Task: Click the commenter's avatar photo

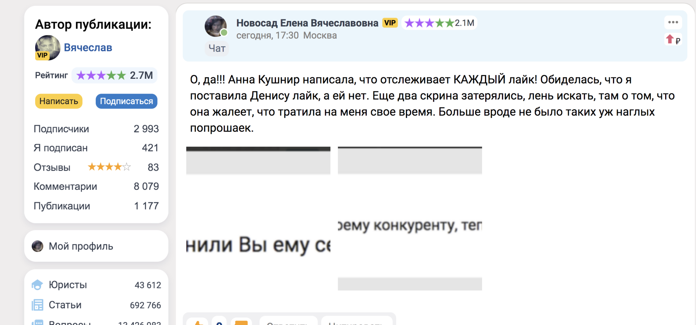Action: click(216, 26)
